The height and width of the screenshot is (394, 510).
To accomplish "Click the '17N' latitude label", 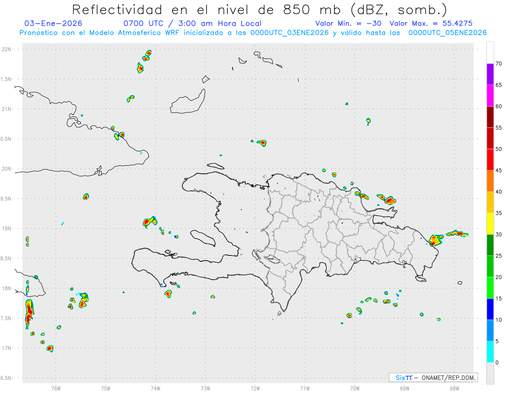I will (x=7, y=348).
